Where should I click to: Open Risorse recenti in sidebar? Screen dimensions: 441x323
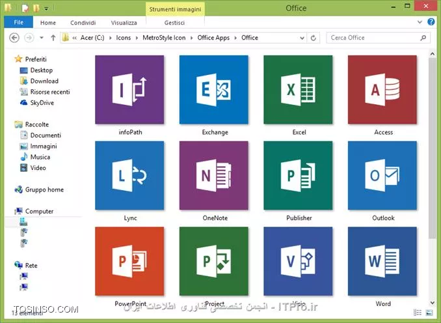click(50, 92)
